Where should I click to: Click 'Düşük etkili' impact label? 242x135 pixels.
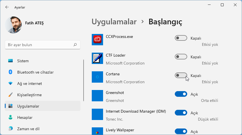tap(208, 119)
